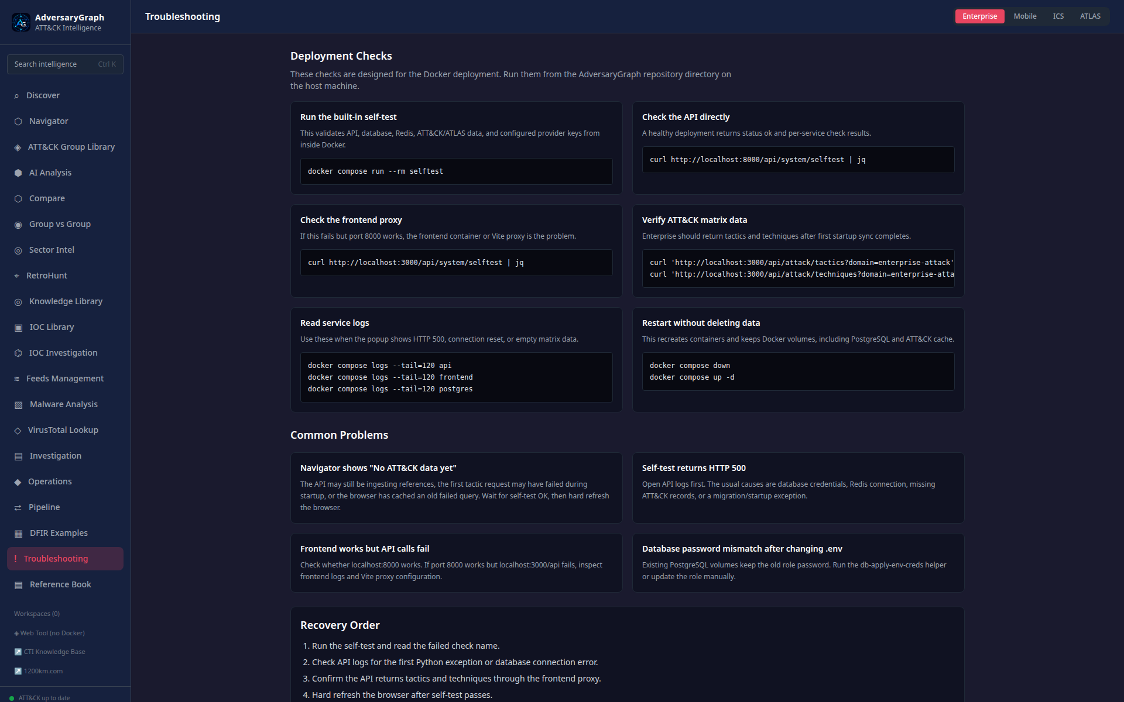The width and height of the screenshot is (1124, 702).
Task: Click the docker compose up -d command
Action: [x=692, y=377]
